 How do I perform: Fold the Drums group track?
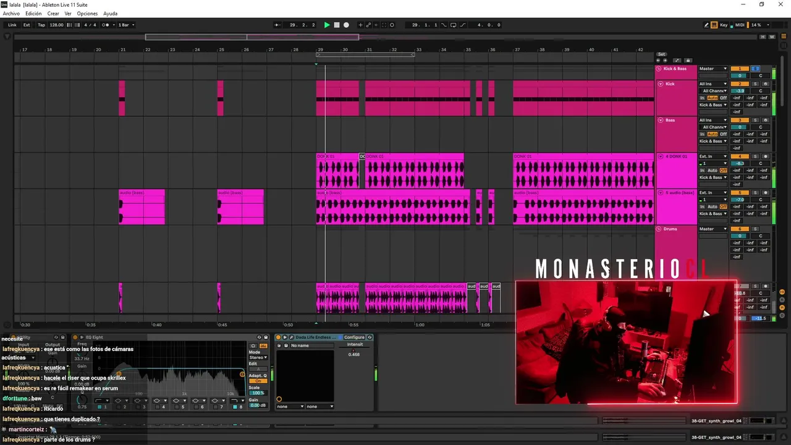659,229
